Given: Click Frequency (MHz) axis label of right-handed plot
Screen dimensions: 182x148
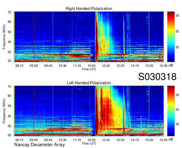Looking at the screenshot, I should click(4, 37).
